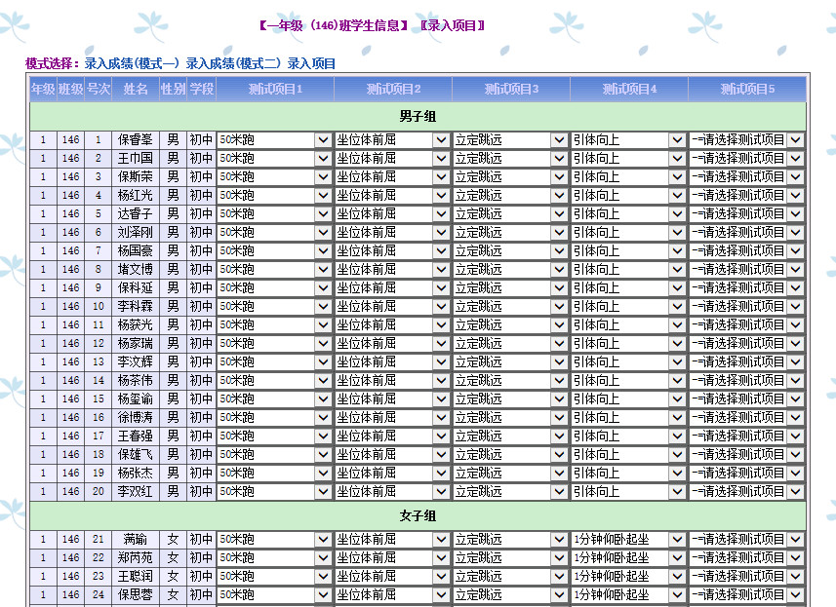Viewport: 836px width, 607px height.
Task: Open 测试项目3 dropdown for 李汶辉
Action: pos(511,362)
